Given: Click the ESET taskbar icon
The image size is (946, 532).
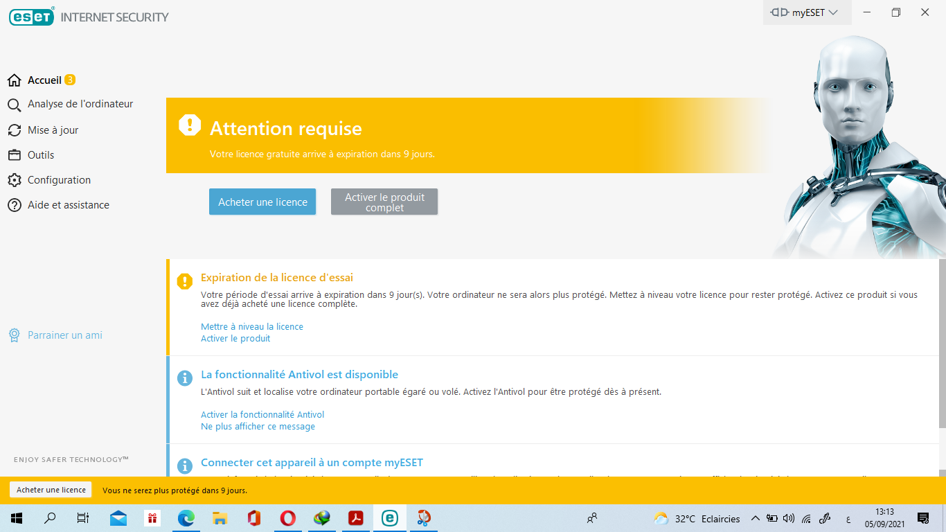Looking at the screenshot, I should pos(390,518).
